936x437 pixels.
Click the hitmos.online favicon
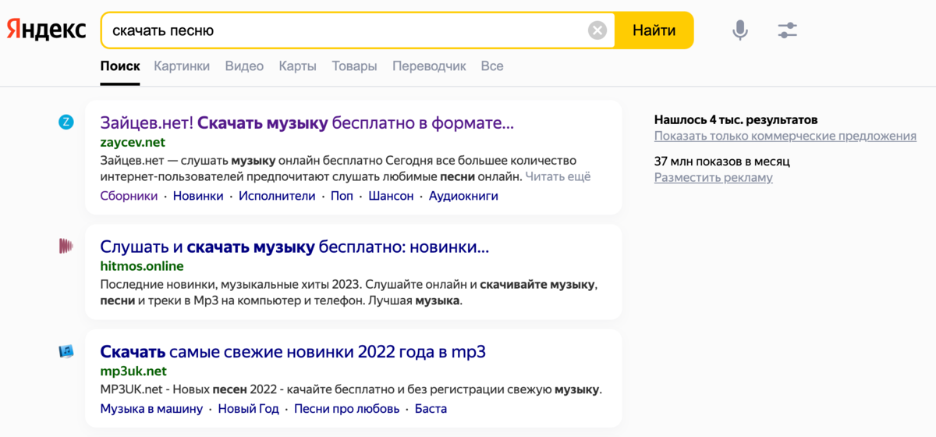coord(66,246)
